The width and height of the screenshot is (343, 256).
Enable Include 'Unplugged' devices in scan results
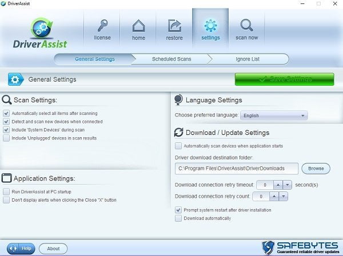pos(6,138)
